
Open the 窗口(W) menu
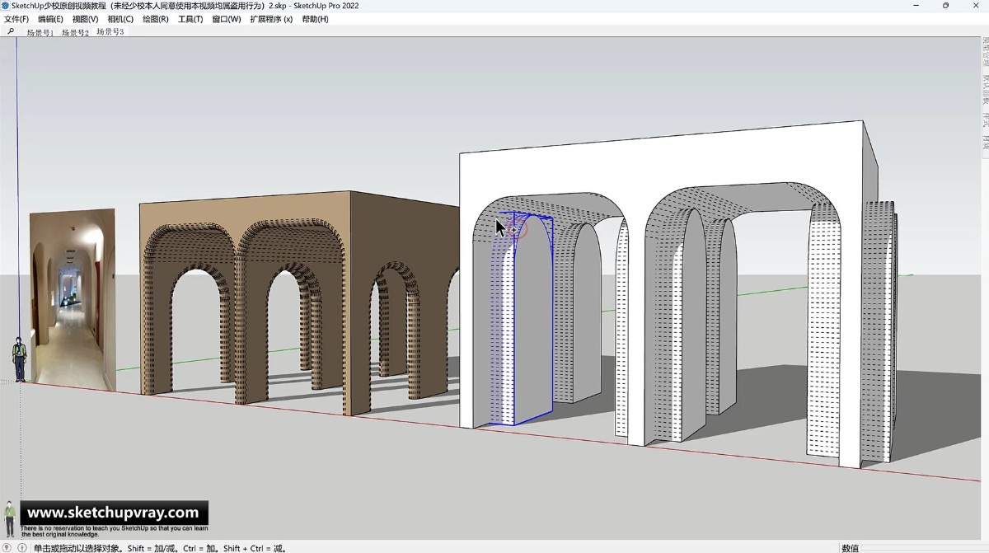[227, 19]
